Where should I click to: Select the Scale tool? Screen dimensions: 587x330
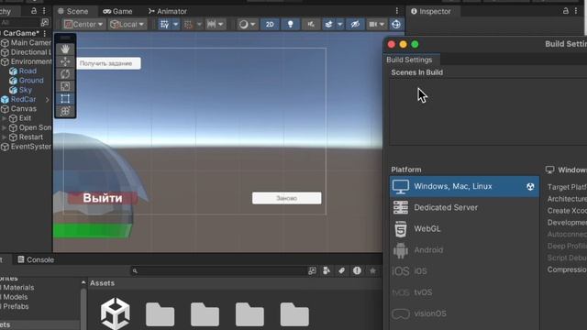[x=65, y=86]
